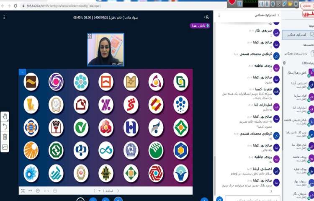The image size is (314, 201).
Task: Click the Chrome Update button
Action: (306, 6)
